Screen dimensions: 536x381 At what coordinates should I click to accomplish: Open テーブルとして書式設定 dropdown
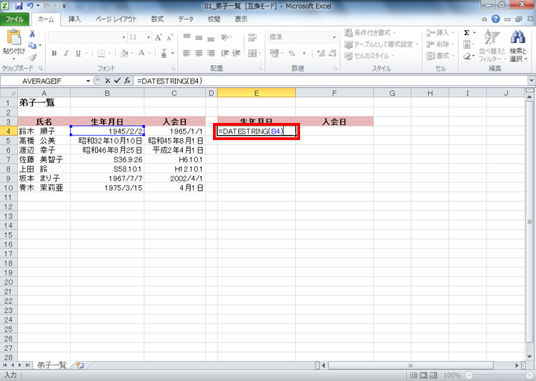(x=382, y=44)
